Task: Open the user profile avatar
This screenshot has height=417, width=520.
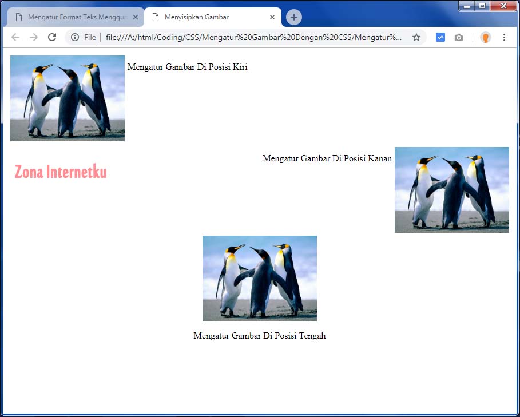Action: pyautogui.click(x=486, y=37)
